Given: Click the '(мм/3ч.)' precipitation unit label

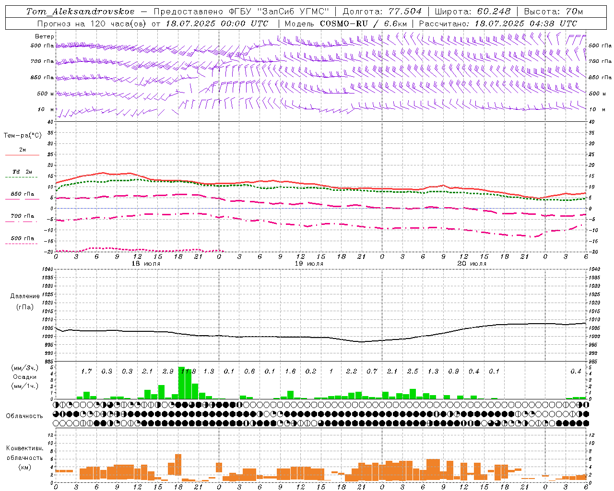Looking at the screenshot, I should pyautogui.click(x=25, y=368).
